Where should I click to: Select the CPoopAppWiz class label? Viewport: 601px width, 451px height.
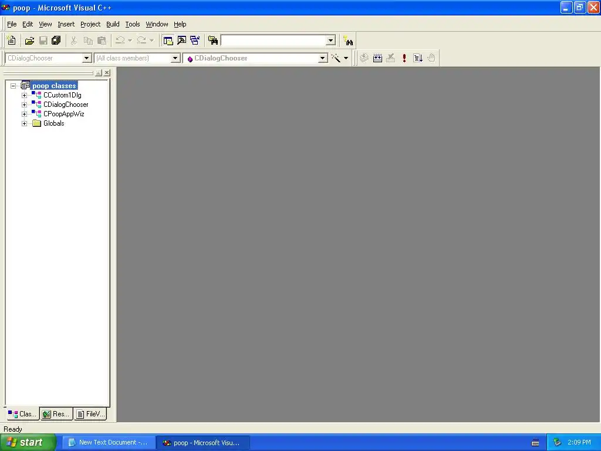tap(63, 114)
